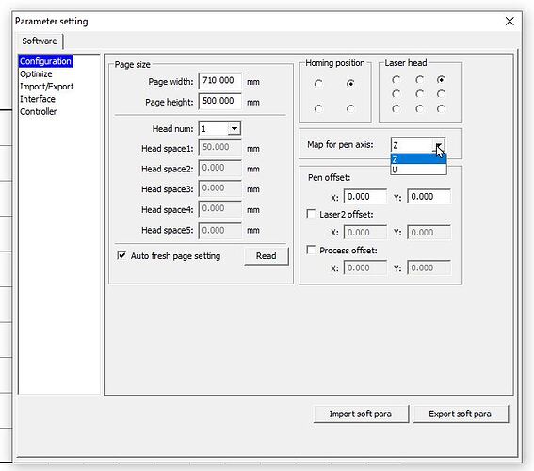Click the Read button
Image resolution: width=534 pixels, height=471 pixels.
[x=266, y=256]
